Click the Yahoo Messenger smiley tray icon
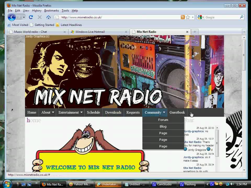251x188 pixels. coord(221,184)
